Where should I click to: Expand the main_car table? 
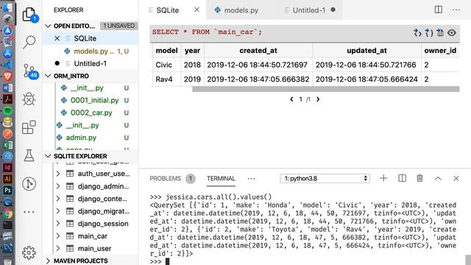pos(58,236)
